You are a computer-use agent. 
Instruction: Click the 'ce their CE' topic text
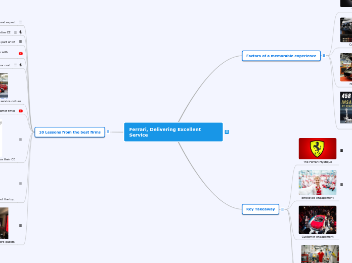coord(8,159)
